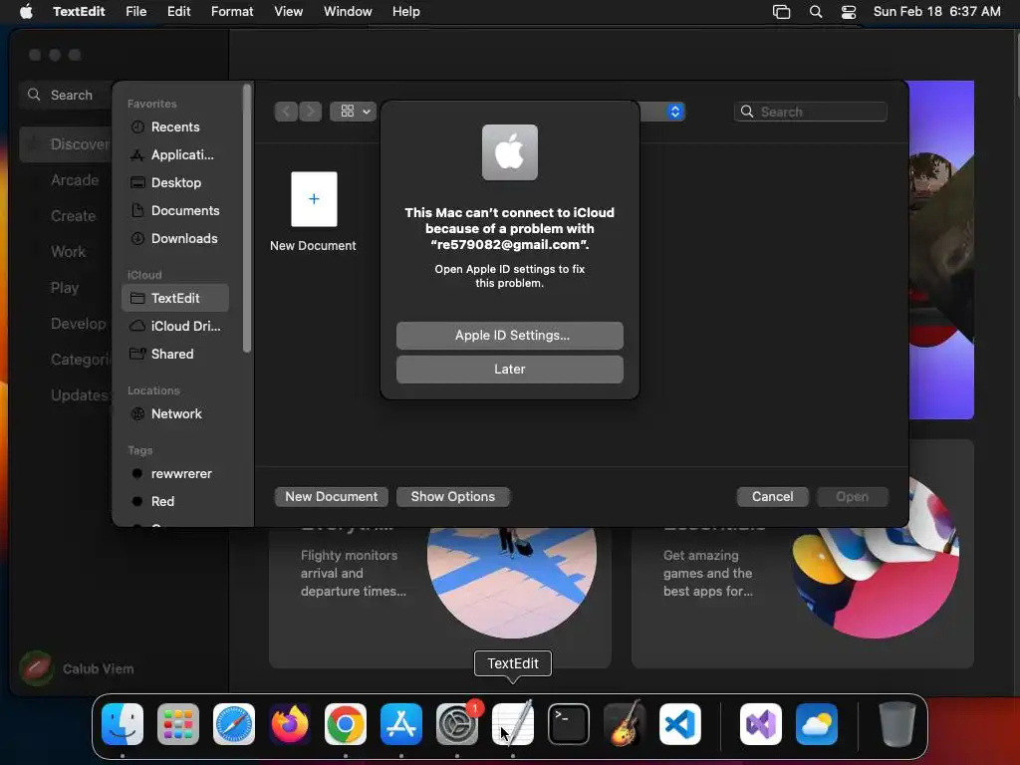Image resolution: width=1020 pixels, height=765 pixels.
Task: Open the Format menu
Action: 232,12
